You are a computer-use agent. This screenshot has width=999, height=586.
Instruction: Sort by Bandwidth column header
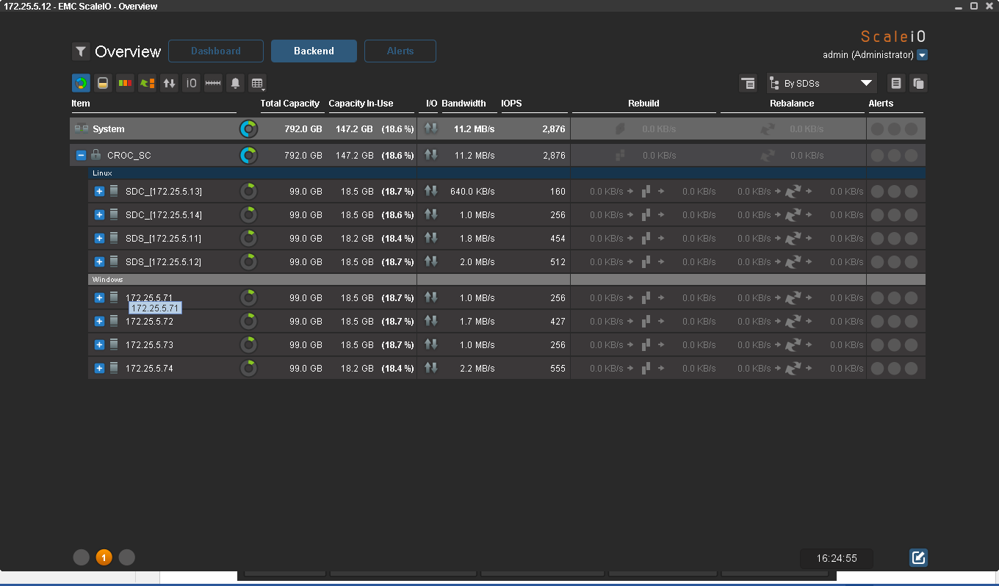pyautogui.click(x=464, y=104)
